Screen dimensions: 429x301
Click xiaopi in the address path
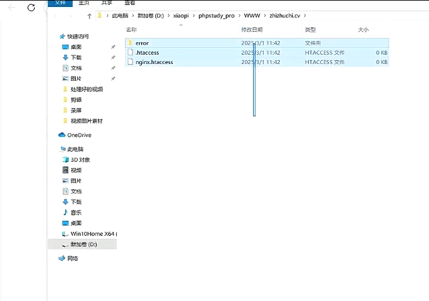tap(181, 16)
